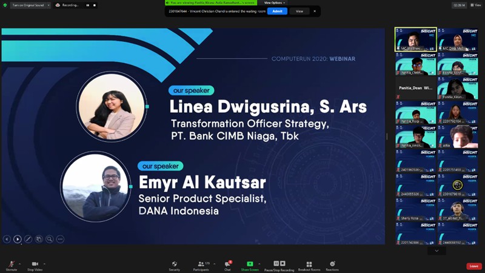
Task: Select the participant tile 2301879616
Action: pyautogui.click(x=458, y=185)
